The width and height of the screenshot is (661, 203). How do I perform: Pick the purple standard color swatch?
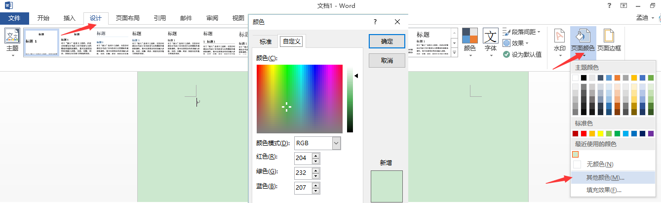point(651,133)
